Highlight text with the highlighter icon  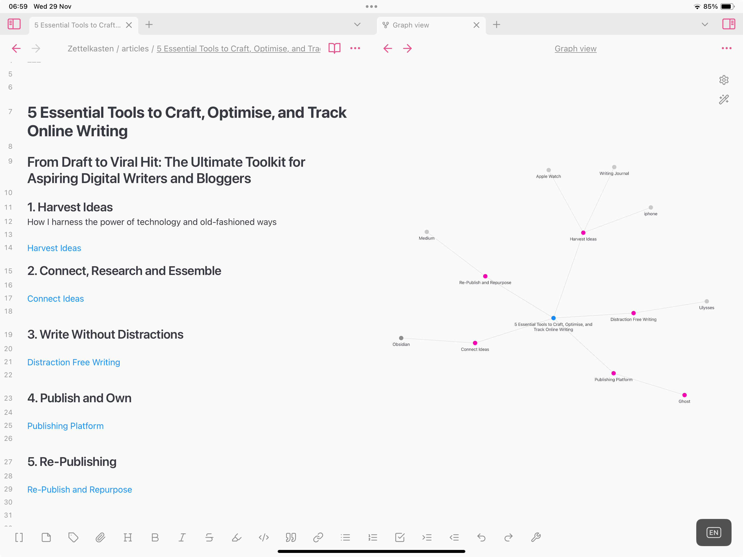[x=236, y=537]
